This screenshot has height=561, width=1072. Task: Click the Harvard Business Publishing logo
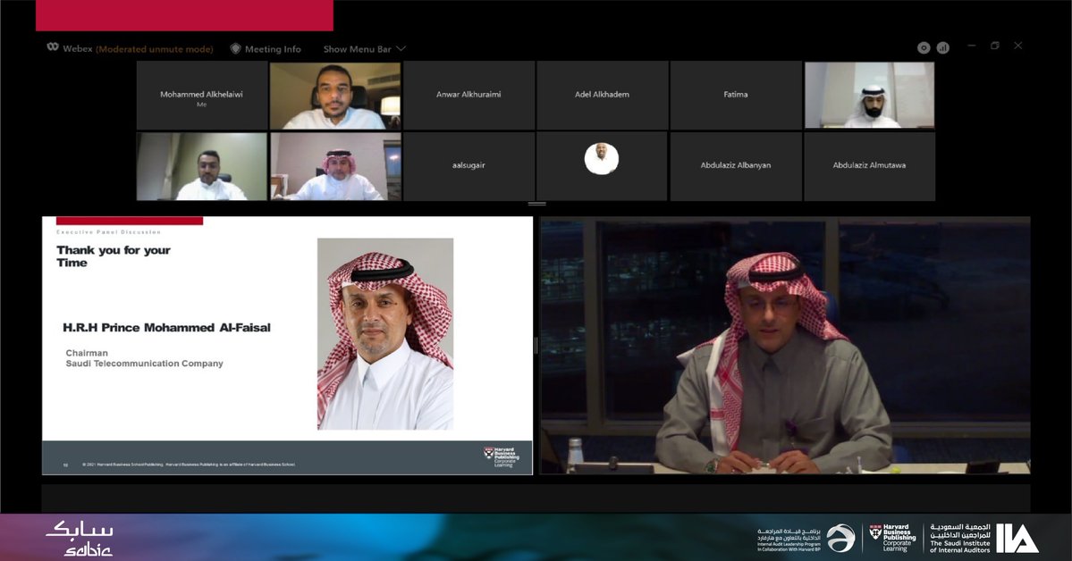[891, 536]
